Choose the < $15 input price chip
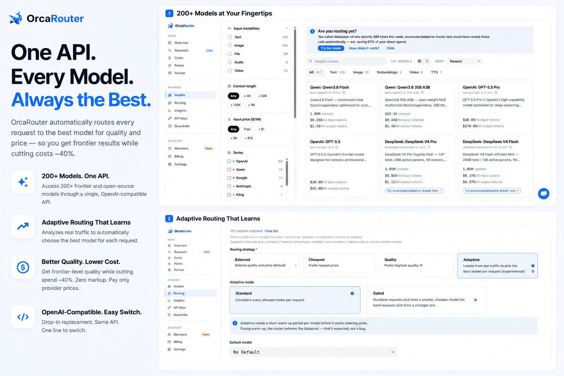The width and height of the screenshot is (564, 376). point(249,138)
